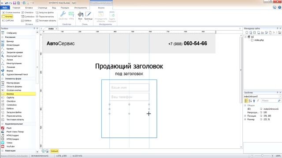Select Особая кнопка in Toolbox list
The image size is (282, 158).
pos(14,90)
